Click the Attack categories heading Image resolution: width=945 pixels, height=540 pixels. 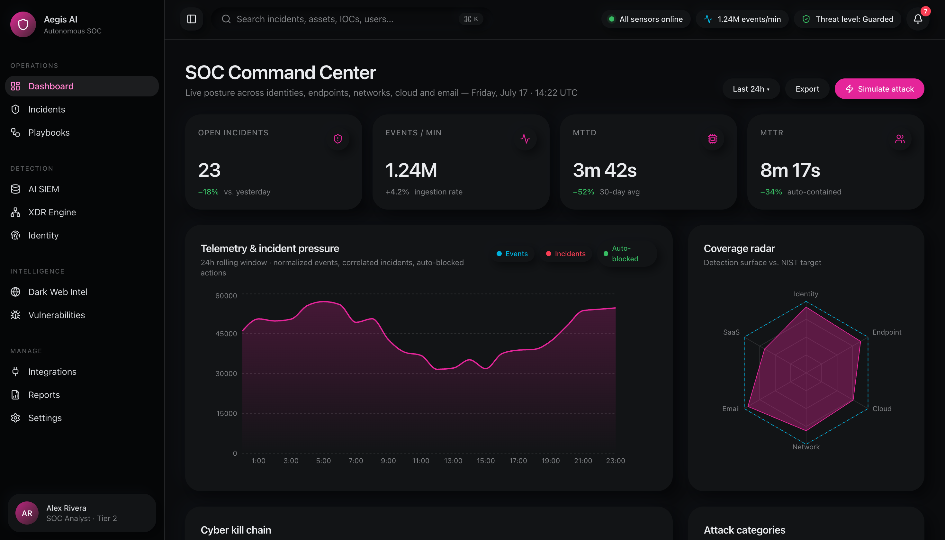[744, 530]
